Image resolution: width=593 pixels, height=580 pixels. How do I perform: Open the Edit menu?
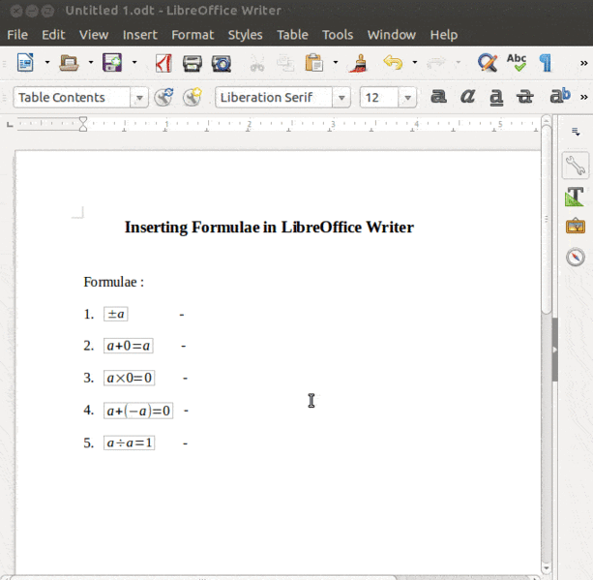(x=53, y=35)
